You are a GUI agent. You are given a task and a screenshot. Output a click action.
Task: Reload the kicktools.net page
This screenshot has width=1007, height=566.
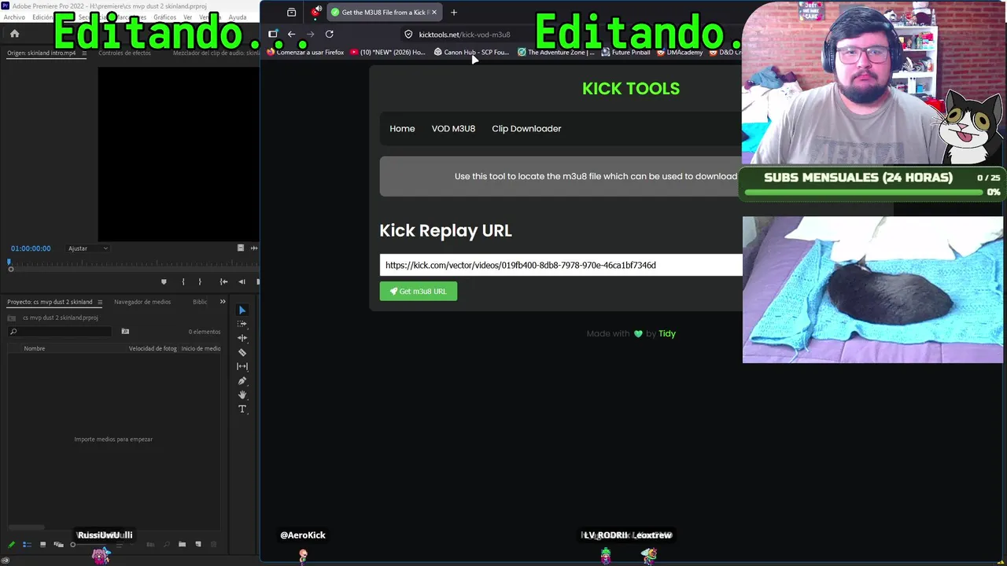[329, 34]
